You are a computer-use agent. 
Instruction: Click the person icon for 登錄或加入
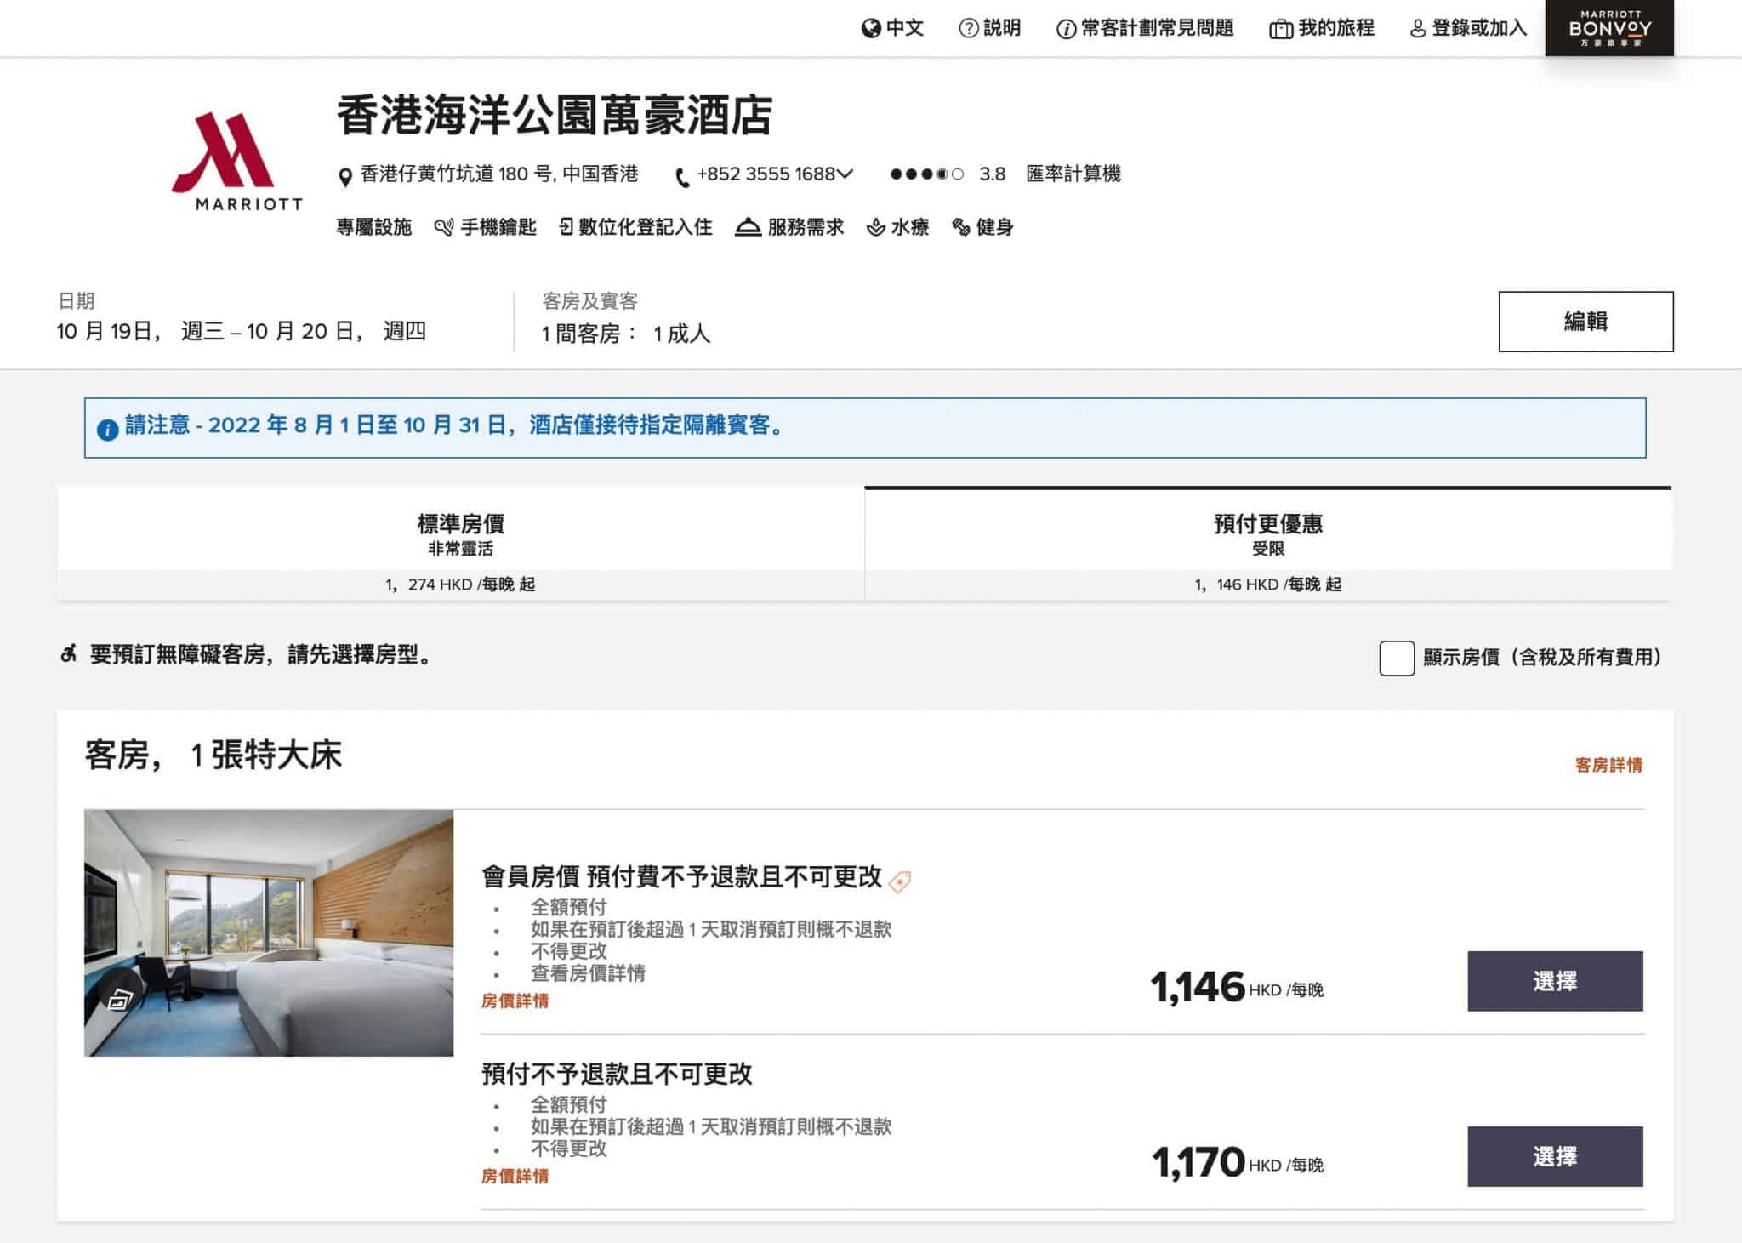pyautogui.click(x=1417, y=30)
